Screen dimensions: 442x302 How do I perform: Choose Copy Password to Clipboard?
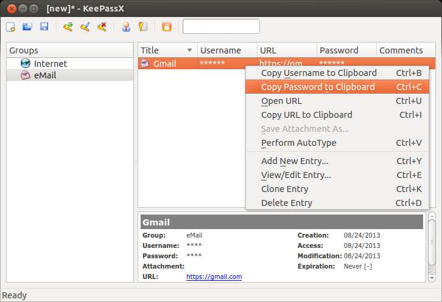(337, 87)
